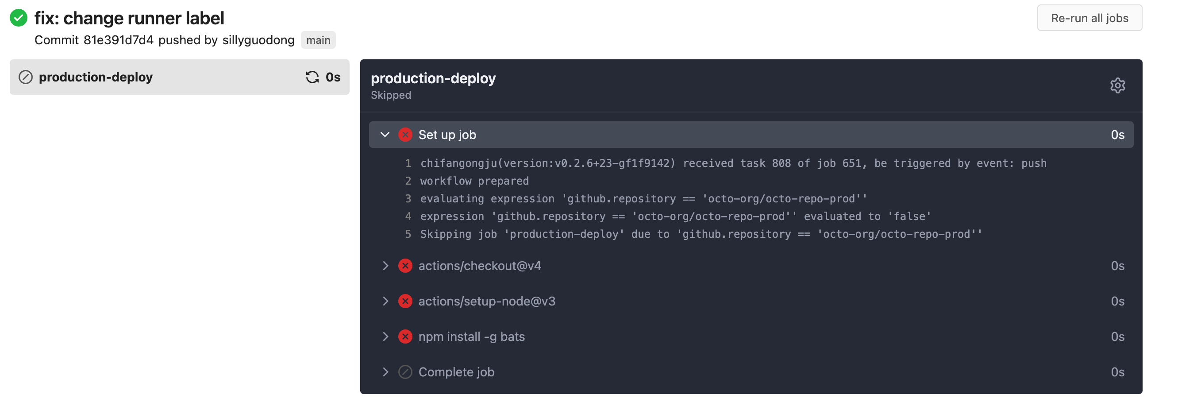Viewport: 1201px width, 410px height.
Task: Select the production-deploy job in sidebar
Action: [96, 77]
